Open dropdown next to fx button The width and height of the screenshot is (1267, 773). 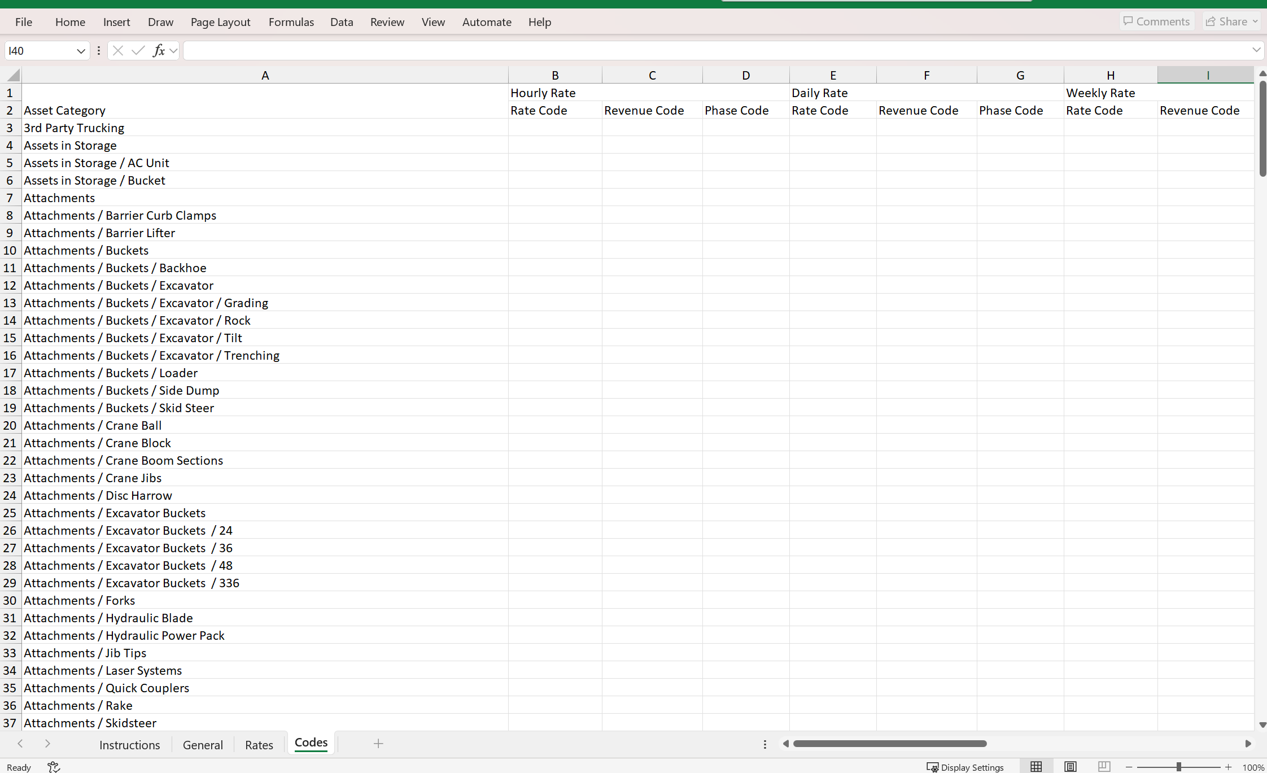pos(173,51)
